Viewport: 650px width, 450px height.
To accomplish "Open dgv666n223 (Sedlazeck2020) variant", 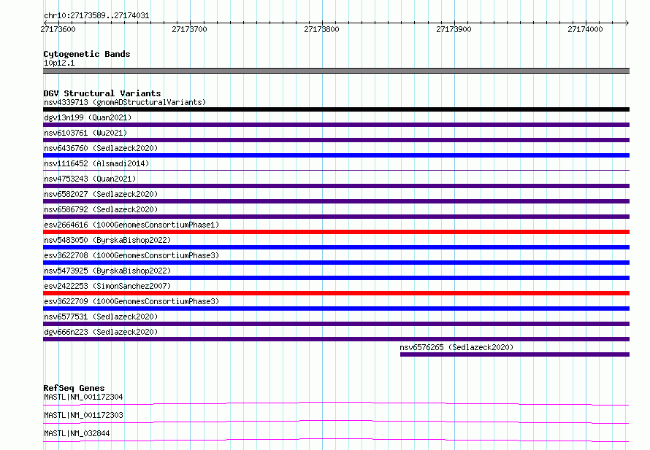I will 101,332.
